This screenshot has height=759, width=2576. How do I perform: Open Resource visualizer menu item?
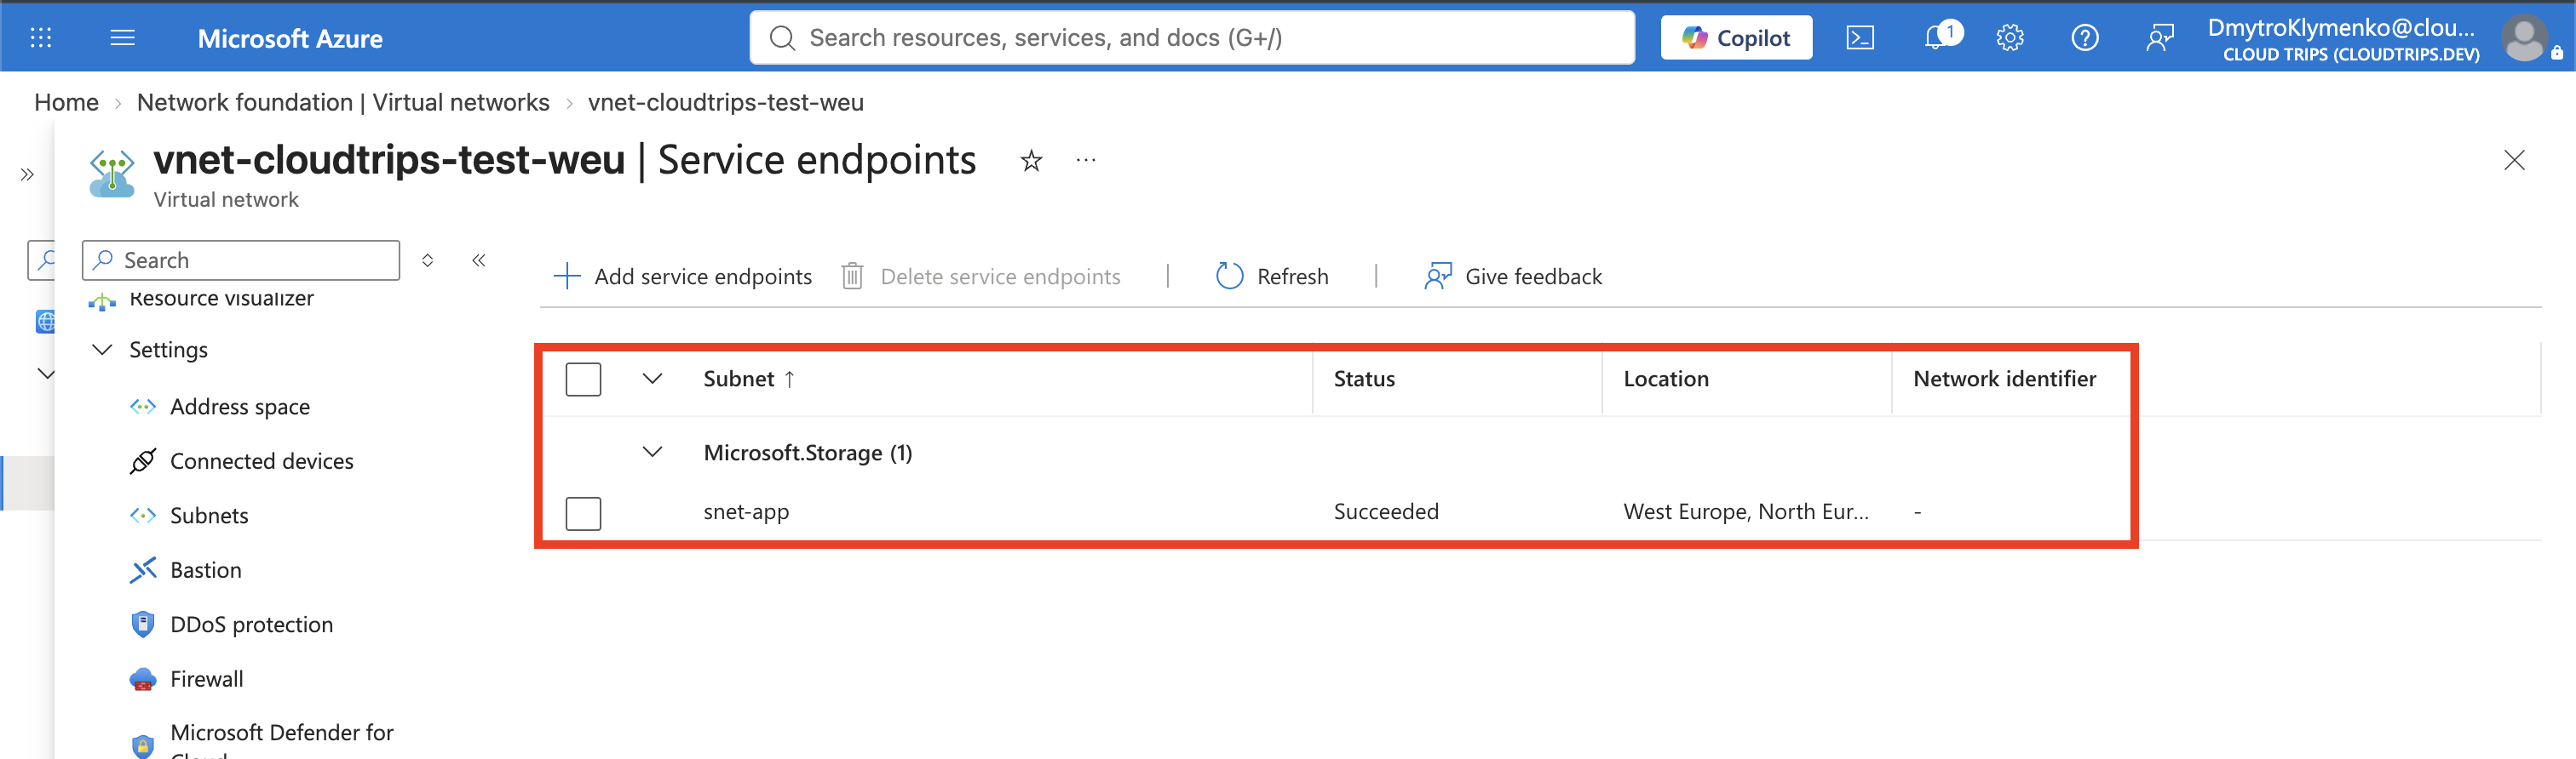(x=221, y=298)
